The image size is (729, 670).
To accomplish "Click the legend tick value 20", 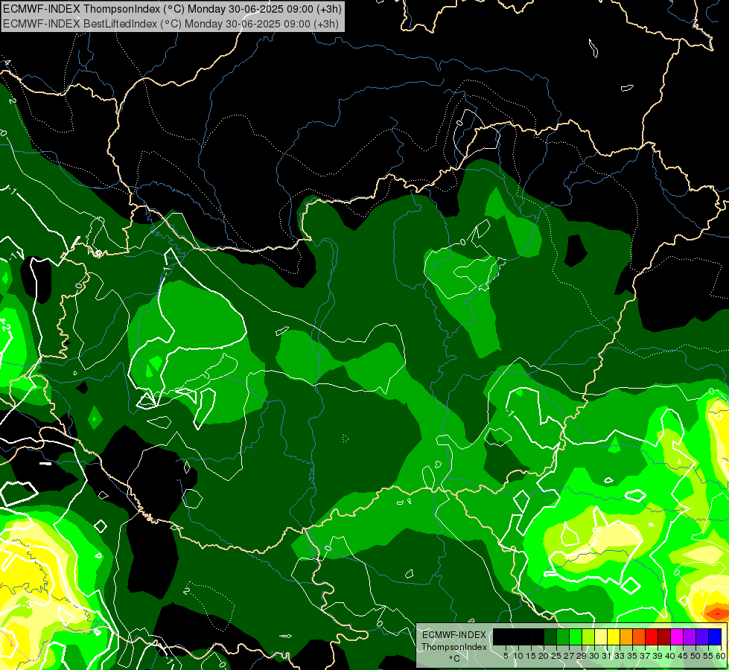I will [x=544, y=656].
